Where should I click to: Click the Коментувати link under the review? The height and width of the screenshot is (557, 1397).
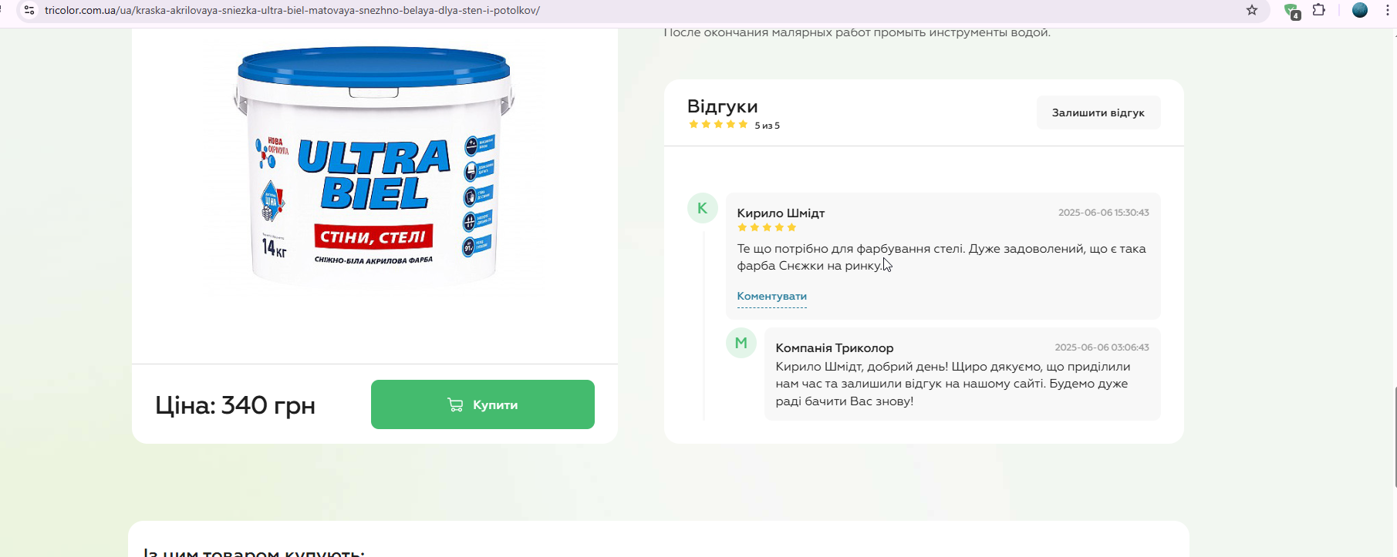coord(771,296)
